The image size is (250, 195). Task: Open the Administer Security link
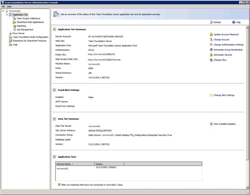click(x=223, y=55)
